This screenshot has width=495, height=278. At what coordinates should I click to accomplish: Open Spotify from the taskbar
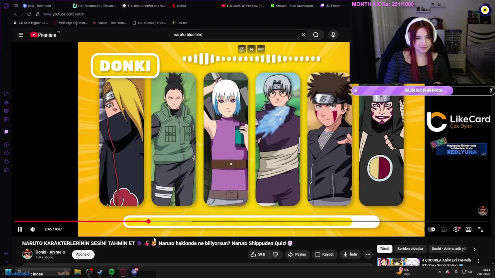pyautogui.click(x=111, y=272)
